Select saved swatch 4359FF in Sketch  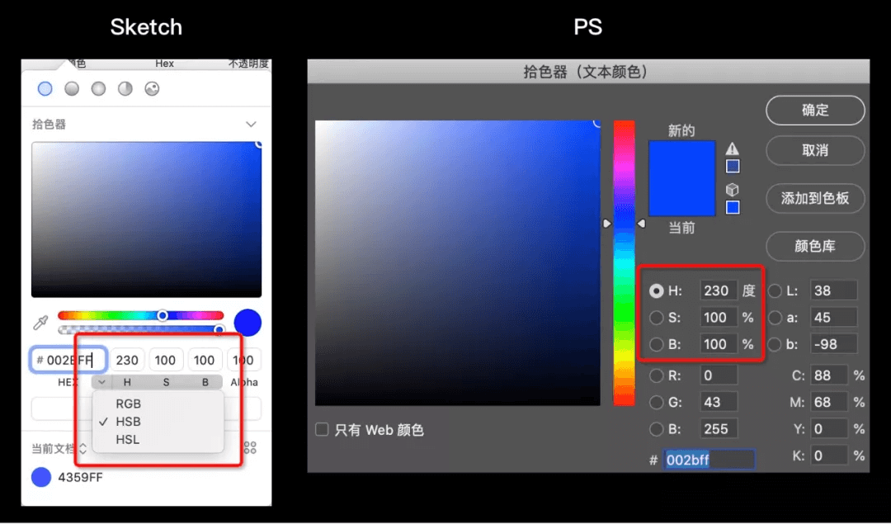point(41,478)
